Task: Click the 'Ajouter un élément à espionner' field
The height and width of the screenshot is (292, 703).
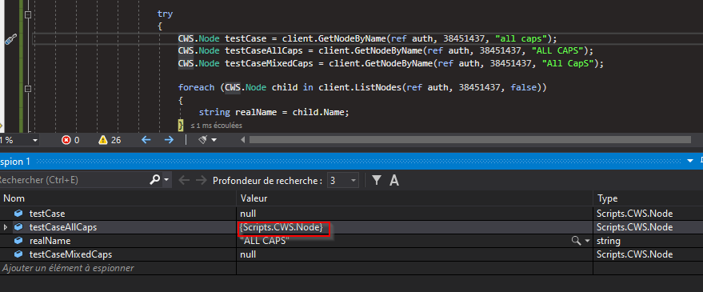Action: tap(118, 268)
